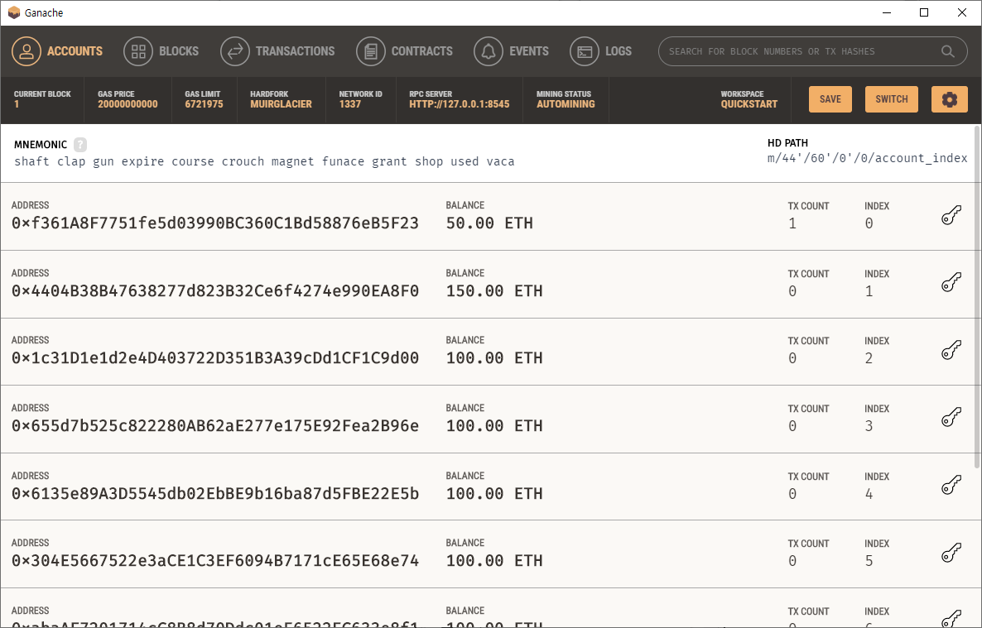Save the Quickstart workspace

pyautogui.click(x=830, y=99)
